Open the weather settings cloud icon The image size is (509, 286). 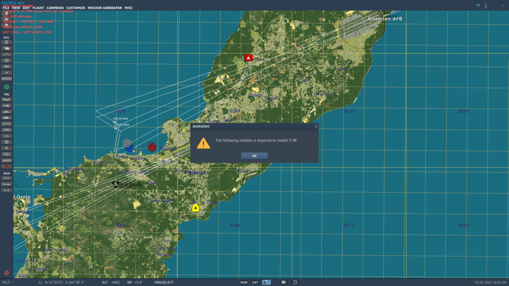[7, 48]
